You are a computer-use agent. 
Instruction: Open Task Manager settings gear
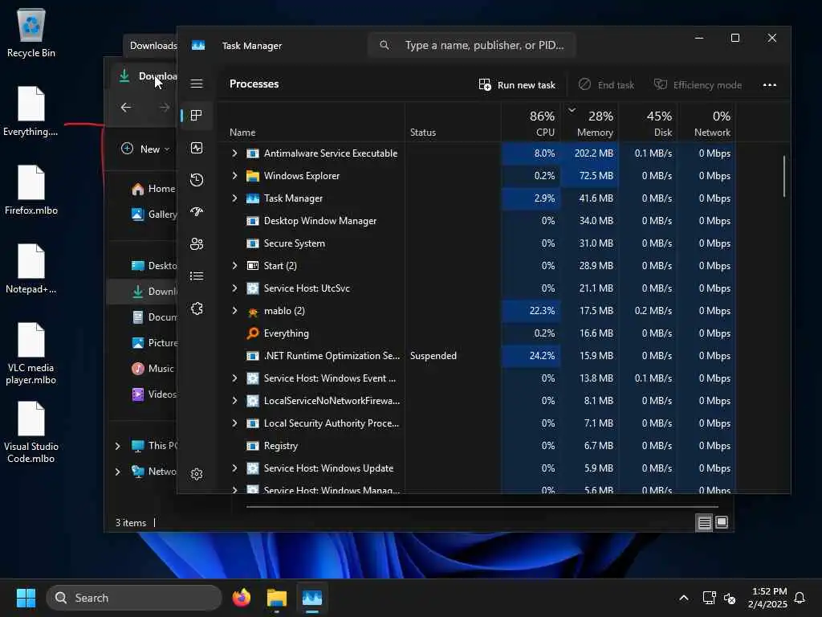pyautogui.click(x=197, y=474)
